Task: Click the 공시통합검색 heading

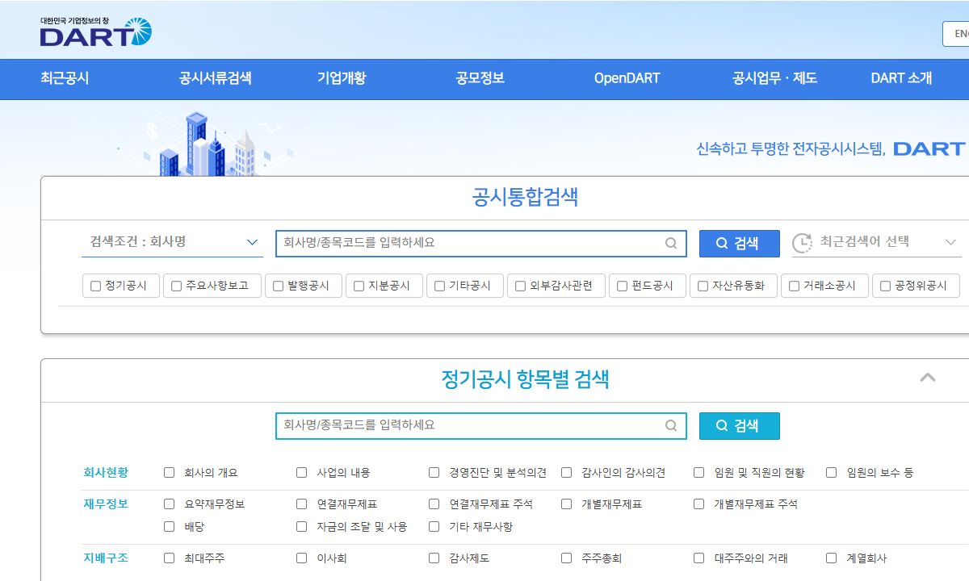Action: (x=525, y=197)
